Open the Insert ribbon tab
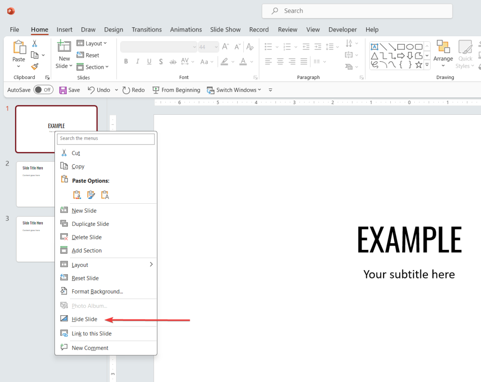The height and width of the screenshot is (382, 481). 64,30
